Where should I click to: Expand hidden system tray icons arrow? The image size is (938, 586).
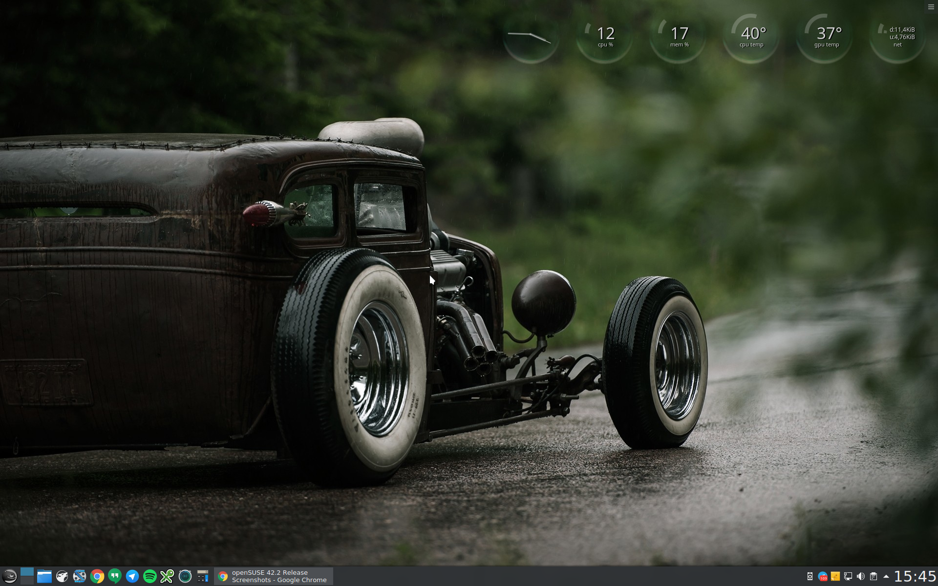pos(886,576)
